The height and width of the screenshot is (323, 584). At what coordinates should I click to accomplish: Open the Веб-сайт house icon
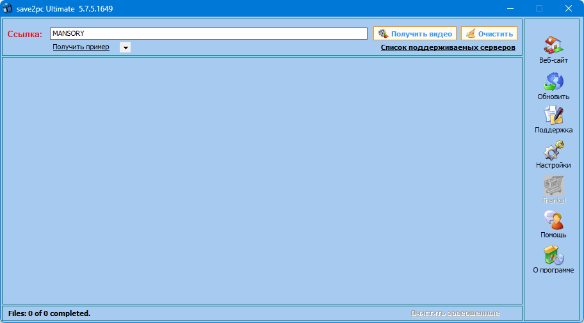pyautogui.click(x=553, y=45)
